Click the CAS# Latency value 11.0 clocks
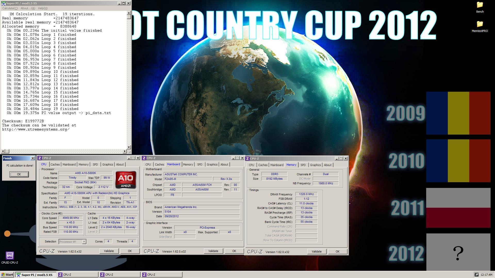Screen dimensions: 495x278 pyautogui.click(x=306, y=203)
